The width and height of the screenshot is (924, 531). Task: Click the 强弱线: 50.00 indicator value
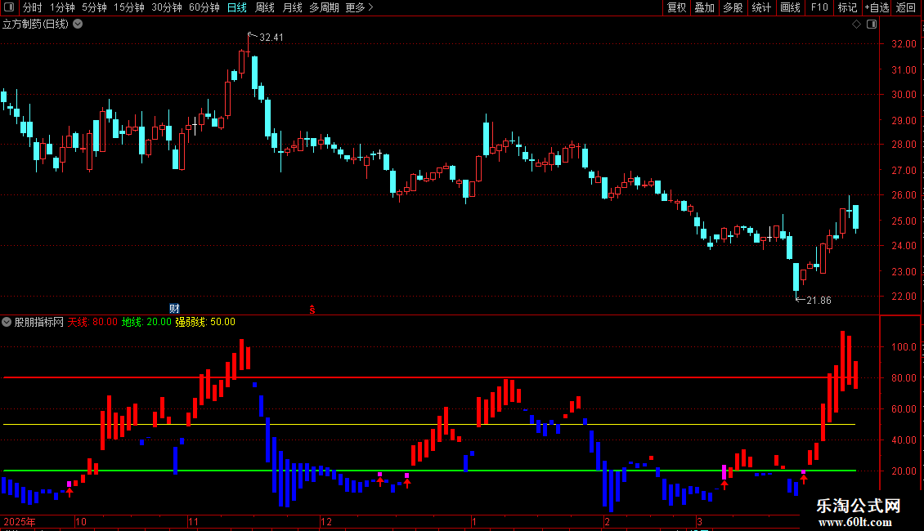click(x=205, y=322)
